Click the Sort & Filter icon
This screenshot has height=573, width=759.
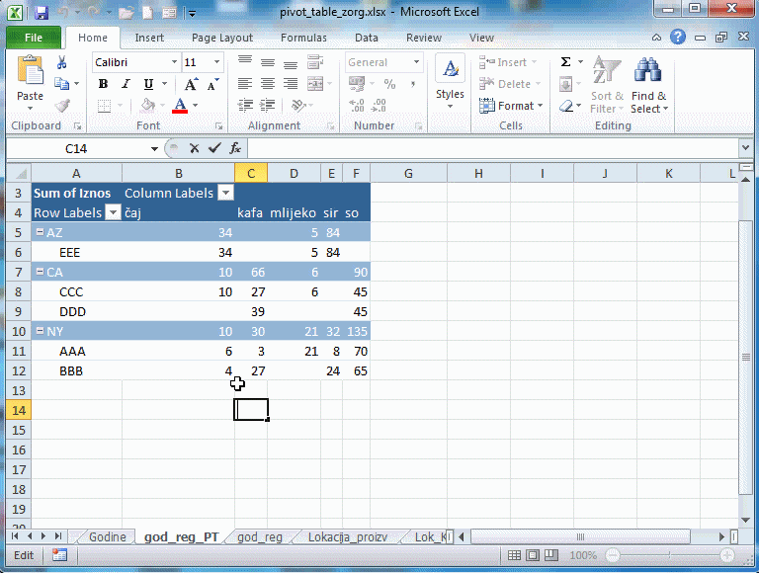[x=605, y=85]
